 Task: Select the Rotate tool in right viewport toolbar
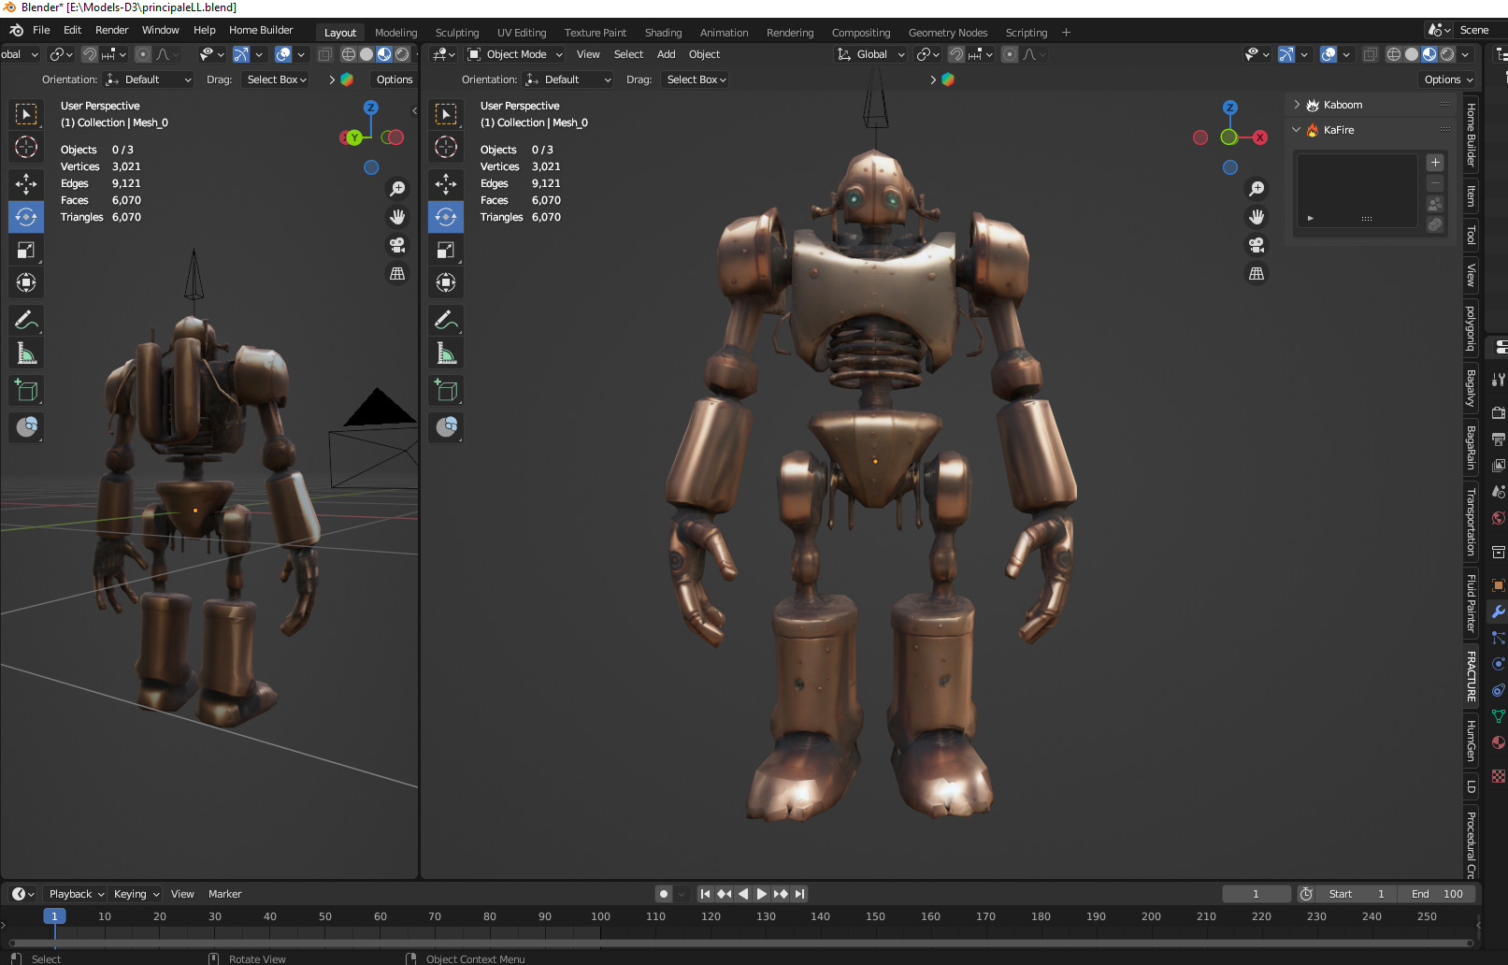[446, 217]
